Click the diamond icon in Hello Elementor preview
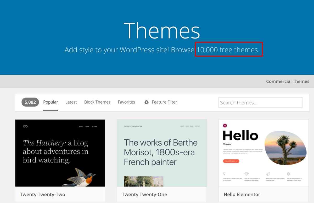 pyautogui.click(x=246, y=174)
